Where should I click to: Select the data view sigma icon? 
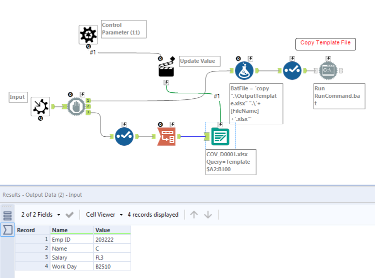point(7,230)
